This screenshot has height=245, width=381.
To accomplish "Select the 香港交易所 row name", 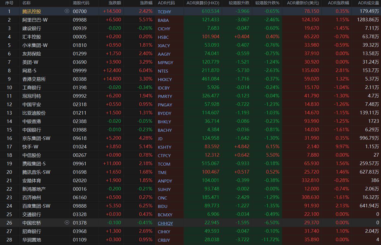I will pos(34,79).
